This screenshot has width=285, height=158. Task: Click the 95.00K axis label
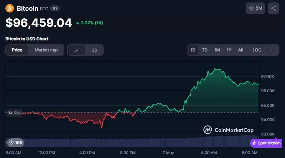pos(268,105)
